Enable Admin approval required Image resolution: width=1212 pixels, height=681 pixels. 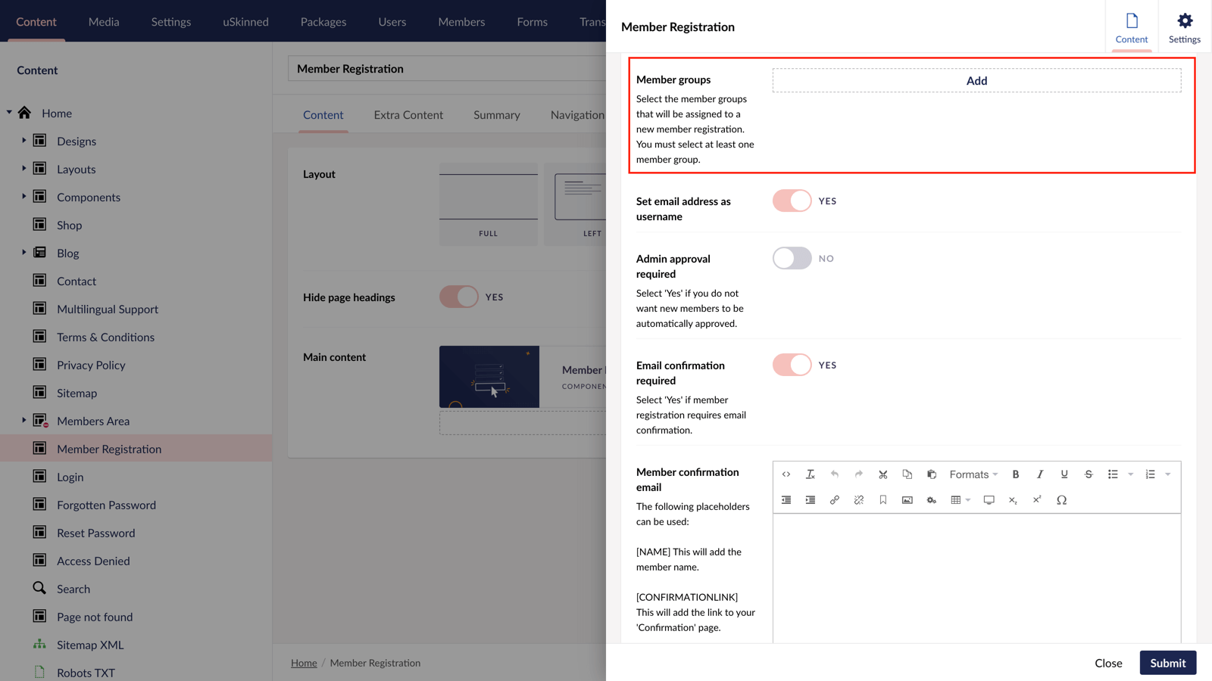792,258
